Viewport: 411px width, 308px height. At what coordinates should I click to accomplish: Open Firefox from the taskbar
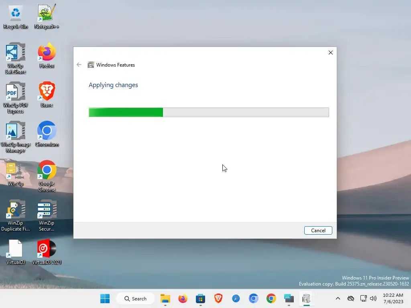click(x=183, y=298)
